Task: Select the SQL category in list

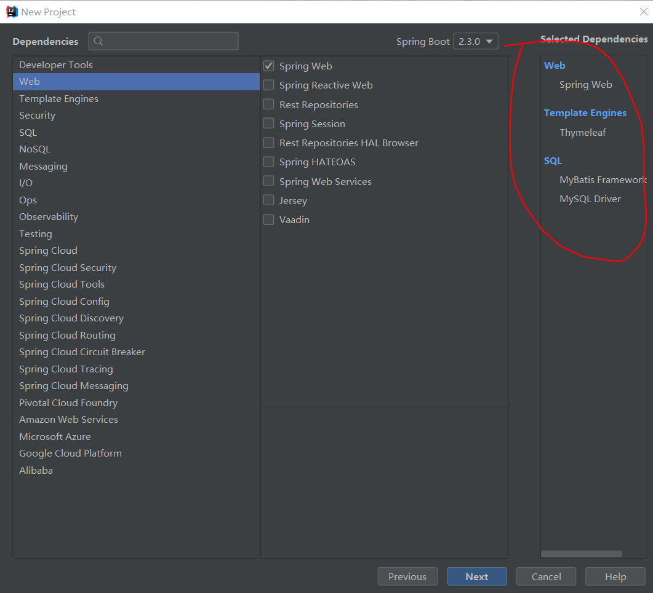Action: point(136,132)
